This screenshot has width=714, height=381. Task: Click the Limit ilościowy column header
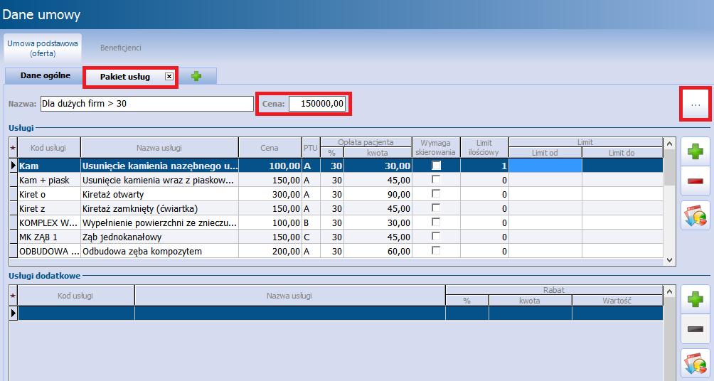pyautogui.click(x=484, y=148)
